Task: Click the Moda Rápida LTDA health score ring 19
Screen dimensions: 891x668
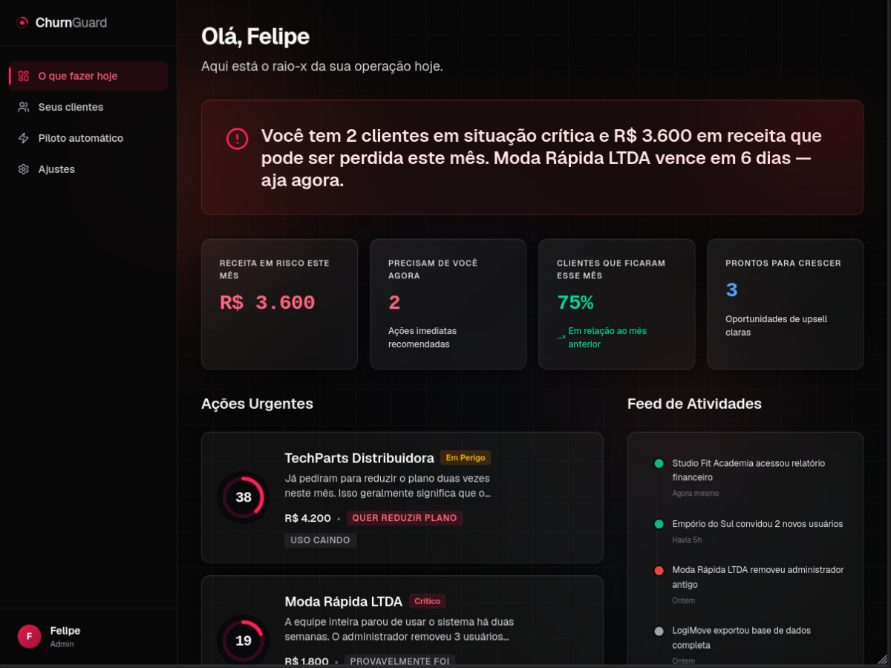Action: pyautogui.click(x=244, y=641)
